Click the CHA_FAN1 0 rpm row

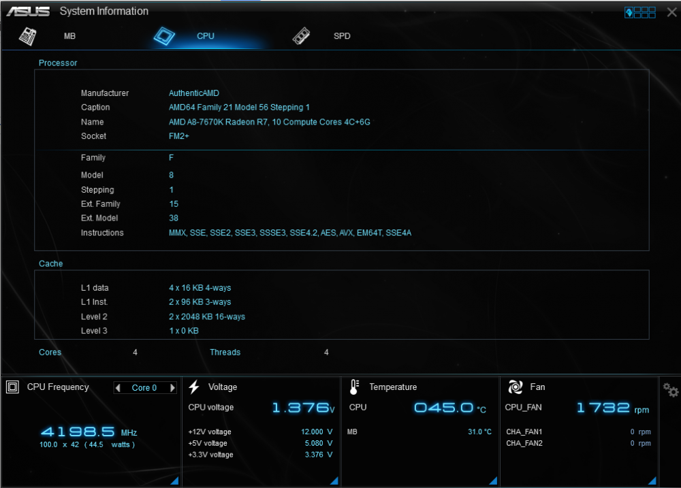click(x=578, y=432)
